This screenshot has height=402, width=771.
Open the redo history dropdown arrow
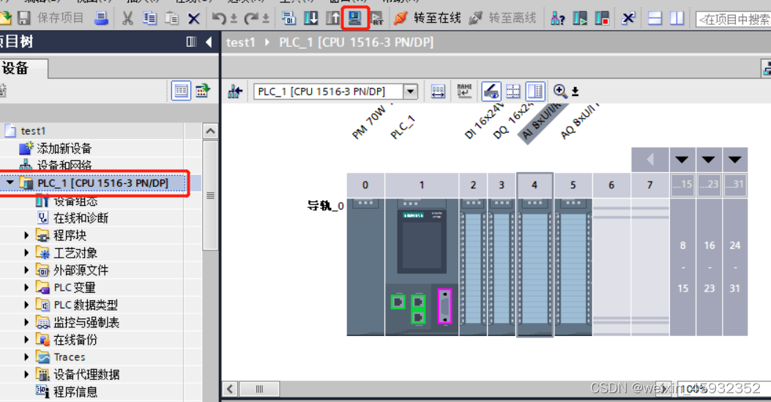pos(266,19)
